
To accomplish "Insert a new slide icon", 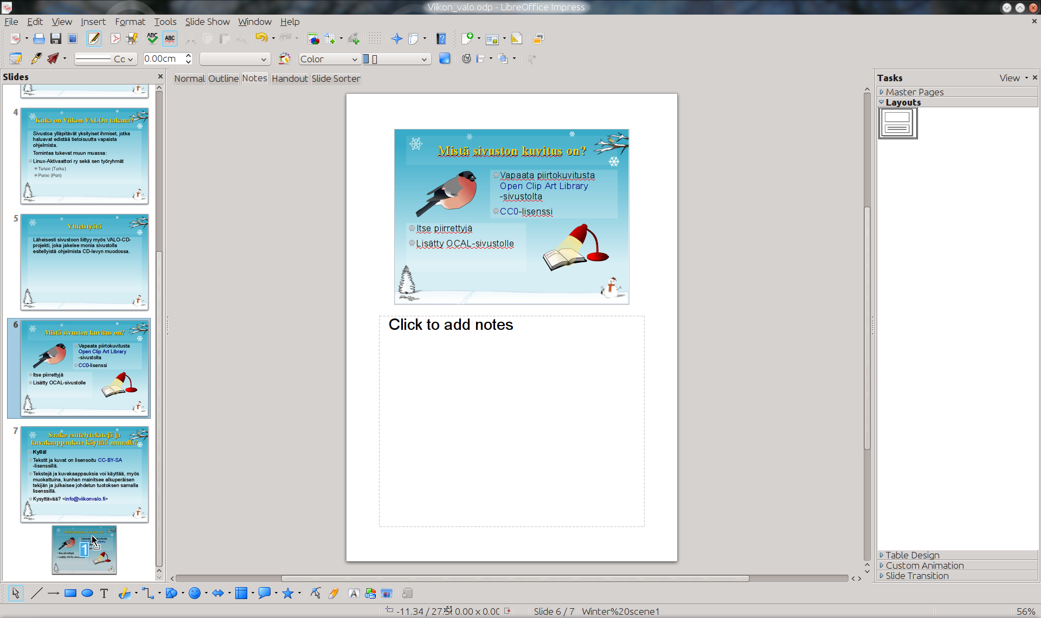I will pyautogui.click(x=467, y=38).
